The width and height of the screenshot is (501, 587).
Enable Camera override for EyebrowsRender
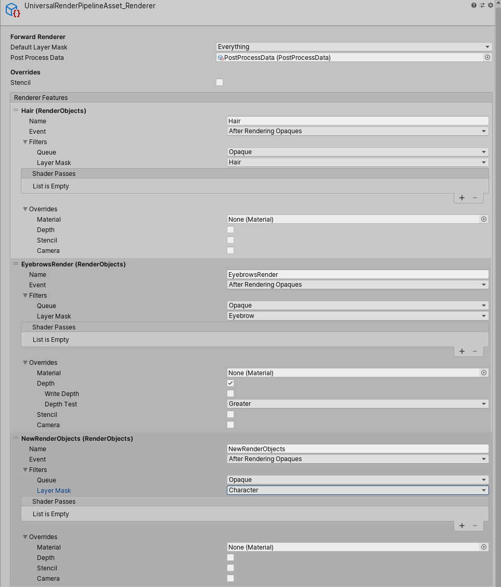(230, 425)
